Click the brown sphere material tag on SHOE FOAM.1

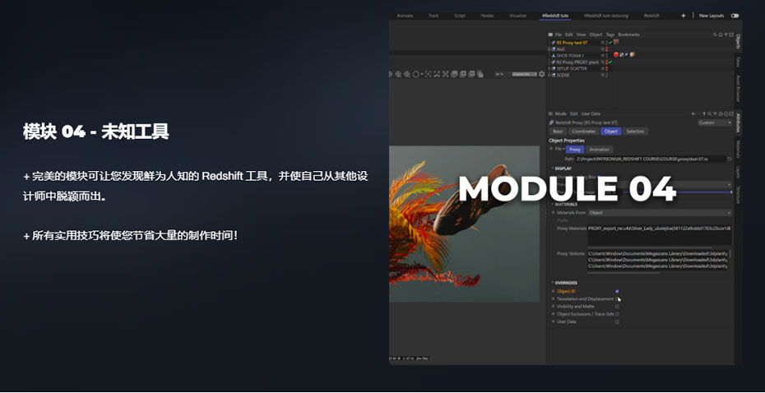(x=632, y=55)
